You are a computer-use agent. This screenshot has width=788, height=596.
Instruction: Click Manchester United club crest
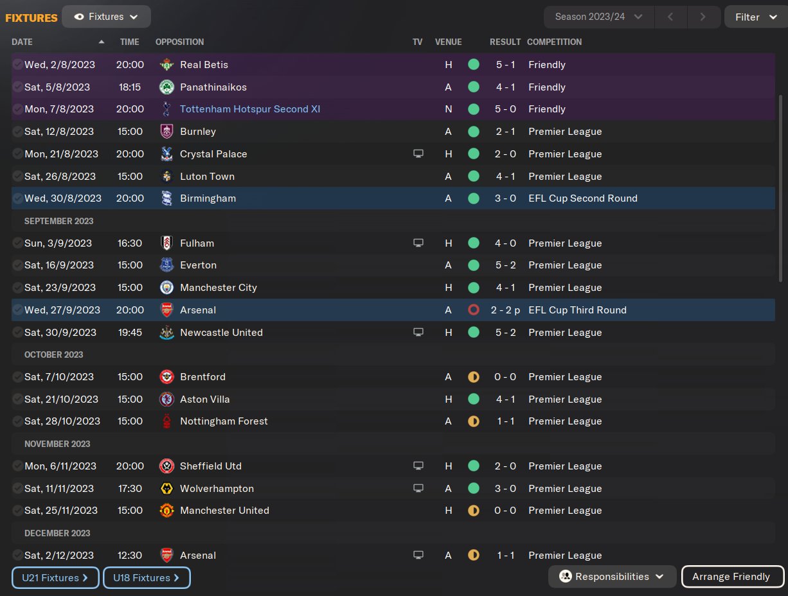point(166,511)
